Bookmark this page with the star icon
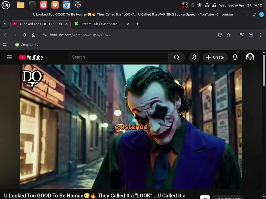The width and height of the screenshot is (266, 199). point(229,35)
